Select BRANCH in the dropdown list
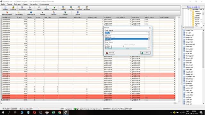Viewport: 205px width, 115px height. coord(126,41)
